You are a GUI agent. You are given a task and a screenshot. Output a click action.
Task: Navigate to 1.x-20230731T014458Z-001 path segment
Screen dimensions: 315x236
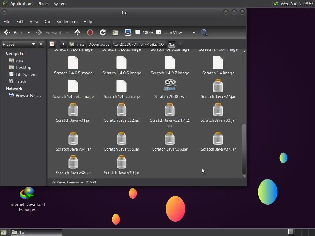(x=139, y=44)
